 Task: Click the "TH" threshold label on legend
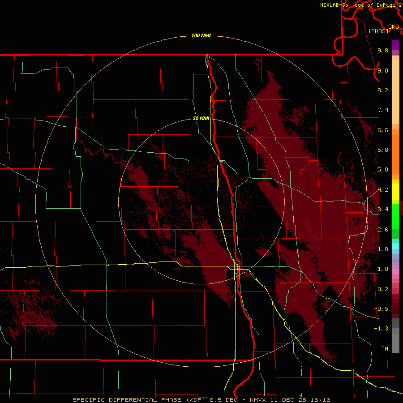(x=385, y=349)
